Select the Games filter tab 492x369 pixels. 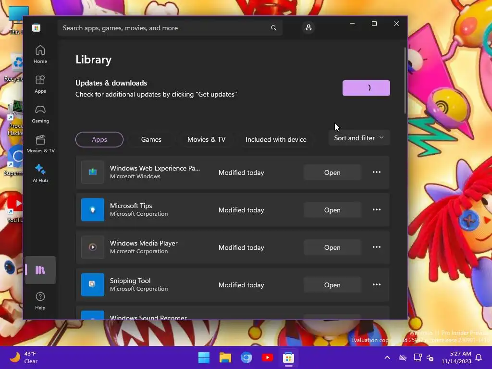pos(151,139)
